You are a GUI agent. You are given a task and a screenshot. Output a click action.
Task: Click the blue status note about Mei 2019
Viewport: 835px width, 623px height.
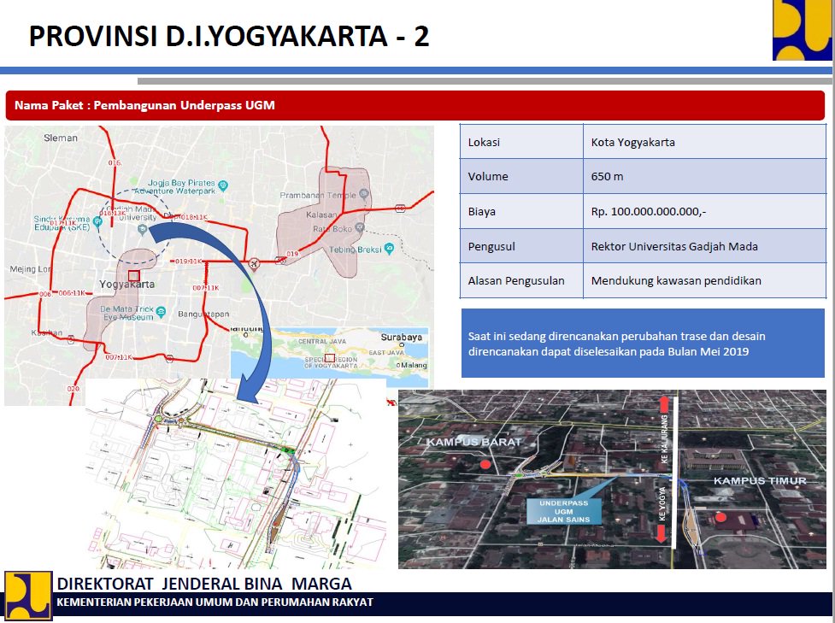[643, 344]
